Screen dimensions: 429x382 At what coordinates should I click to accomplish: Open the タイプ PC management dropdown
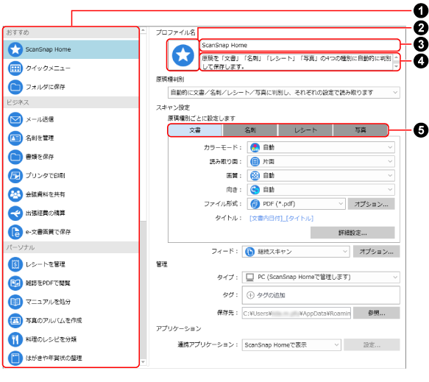coord(321,277)
